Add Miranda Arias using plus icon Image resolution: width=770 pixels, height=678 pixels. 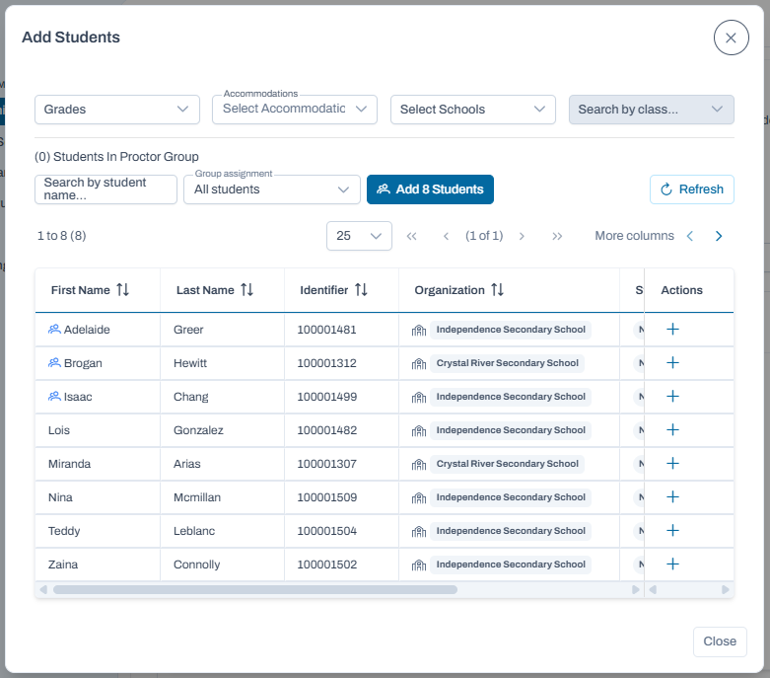672,463
